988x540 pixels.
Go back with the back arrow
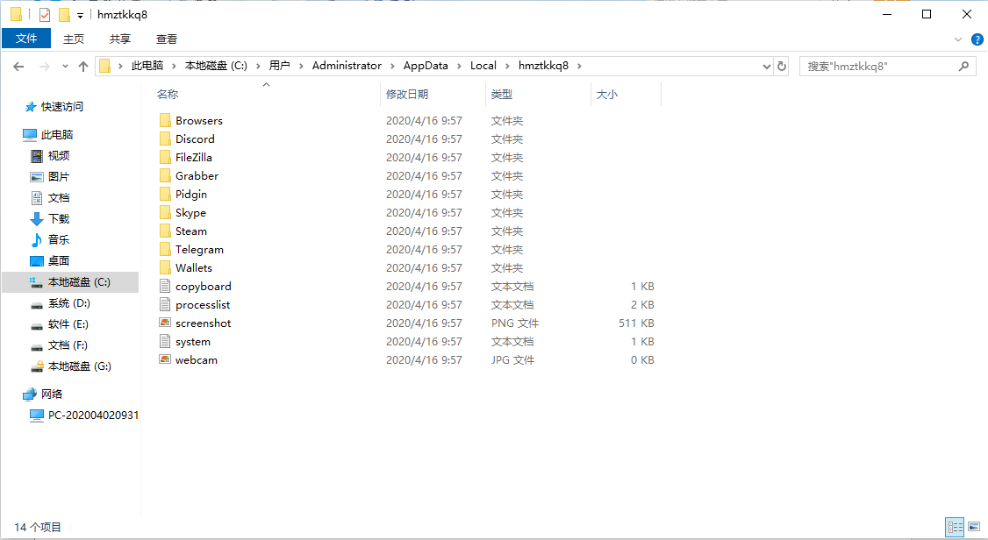tap(19, 66)
